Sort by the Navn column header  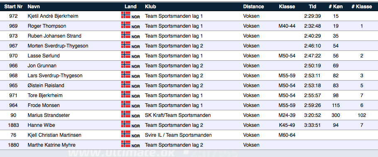pos(34,7)
